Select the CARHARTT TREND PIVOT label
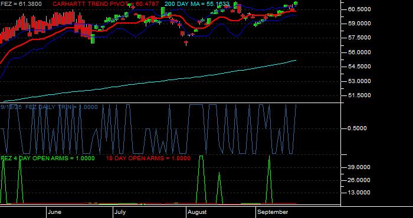The image size is (413, 218). 106,4
